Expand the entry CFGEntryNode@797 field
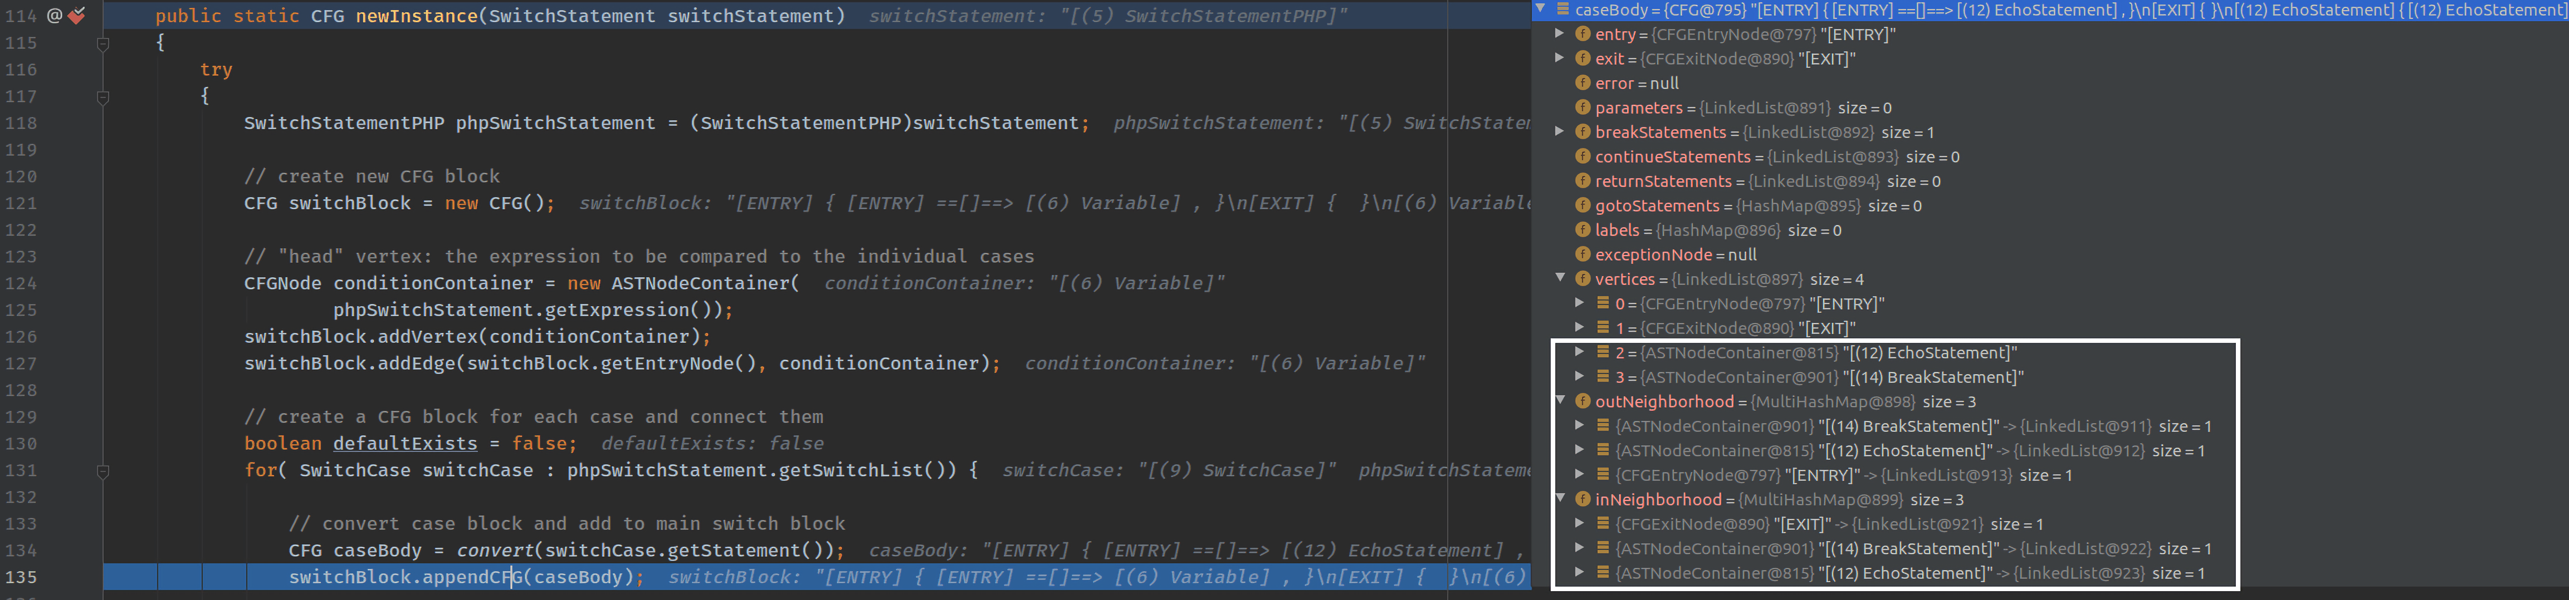This screenshot has width=2569, height=600. click(1561, 34)
